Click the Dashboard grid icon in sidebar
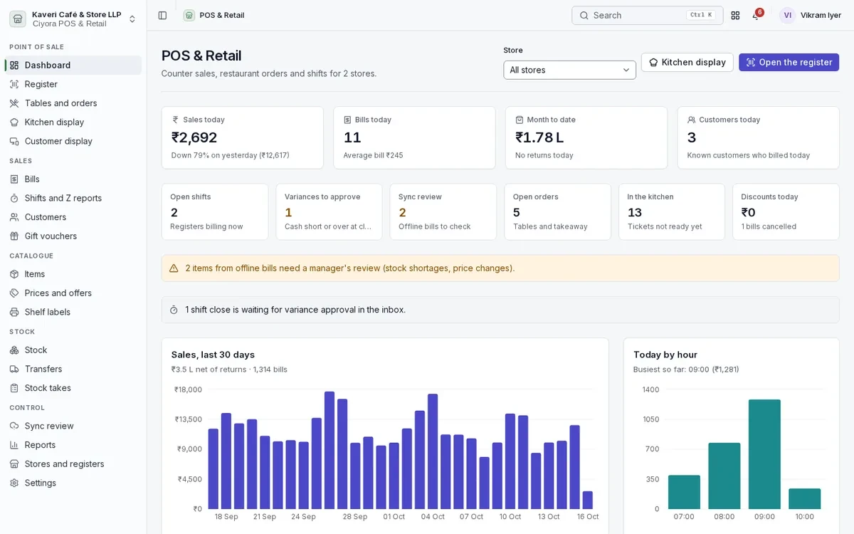854x534 pixels. (x=14, y=66)
